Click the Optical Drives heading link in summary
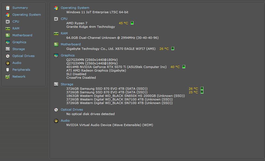Image resolution: width=265 pixels, height=161 pixels. tap(72, 110)
